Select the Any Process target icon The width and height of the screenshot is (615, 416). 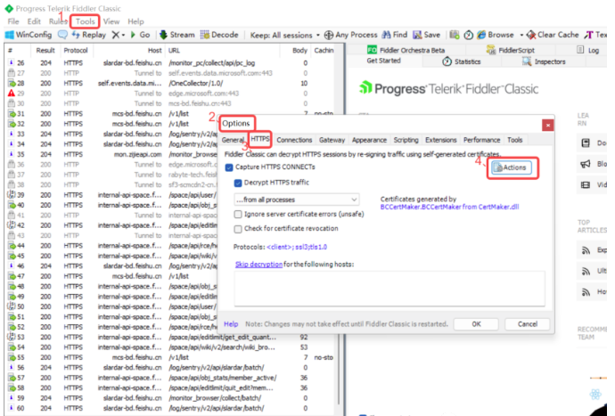(329, 35)
